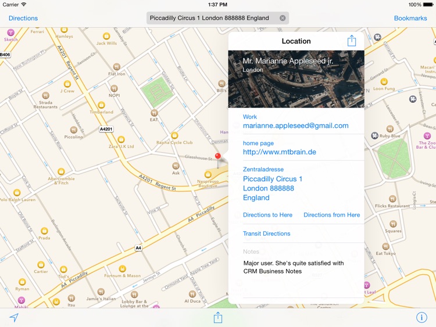Tap the 'Mr. Marianne Appleseed jr.' name
The height and width of the screenshot is (327, 436).
pos(288,61)
